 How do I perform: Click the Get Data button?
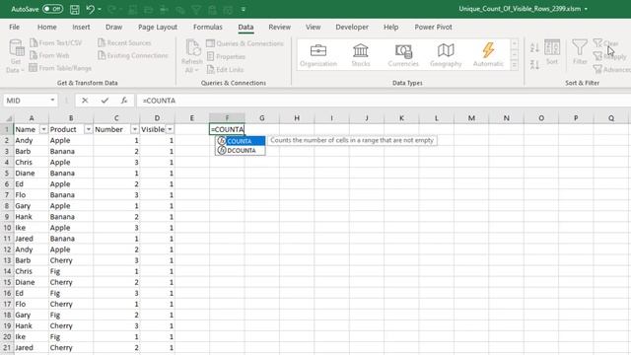pos(16,56)
